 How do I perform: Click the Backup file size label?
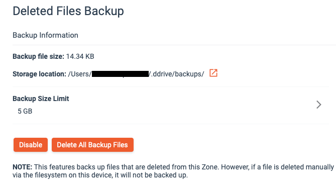(38, 56)
